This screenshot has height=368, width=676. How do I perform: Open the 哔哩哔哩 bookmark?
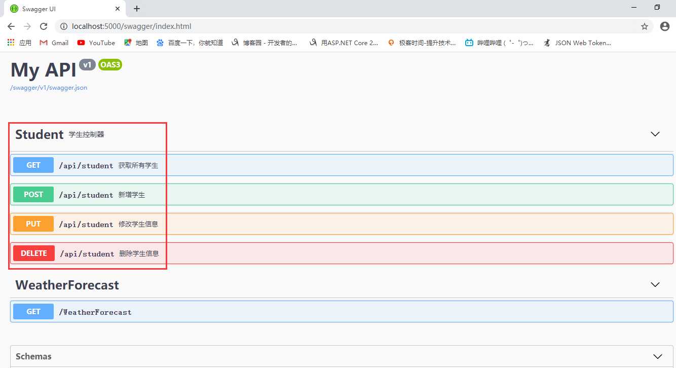(500, 43)
